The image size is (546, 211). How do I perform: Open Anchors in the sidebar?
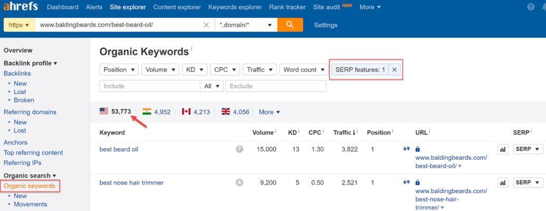[x=15, y=142]
